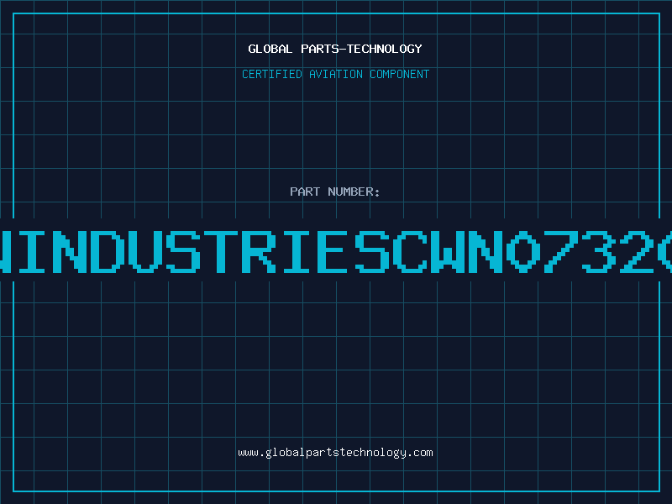Click the 'PART NUMBER:' label
Screen dimensions: 672x504
[x=335, y=192]
